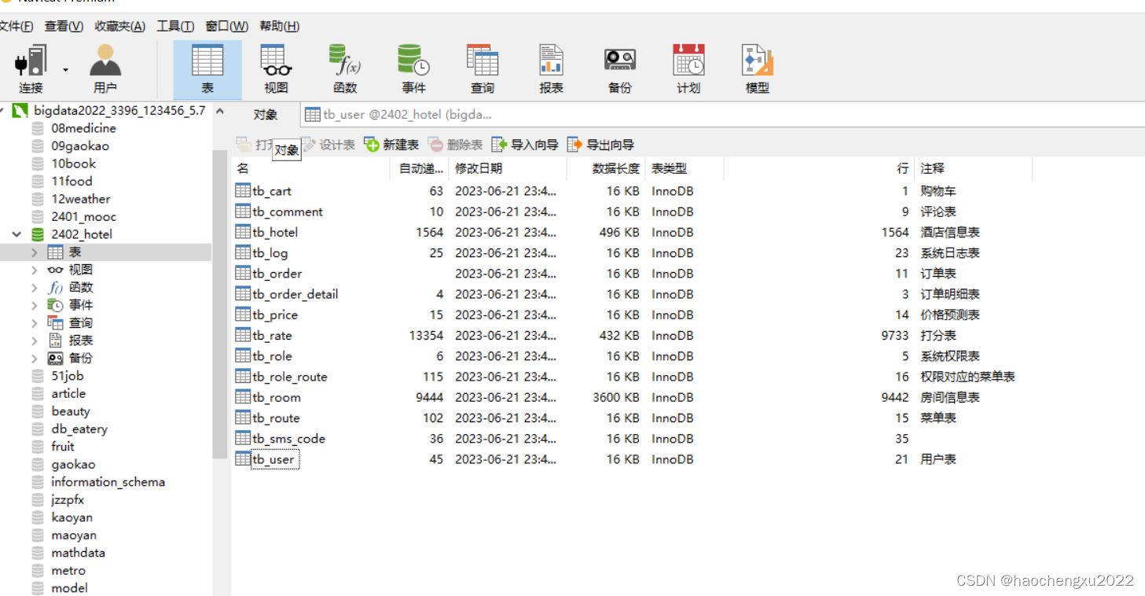1145x596 pixels.
Task: Expand the Views (视图) tree node
Action: coord(34,270)
